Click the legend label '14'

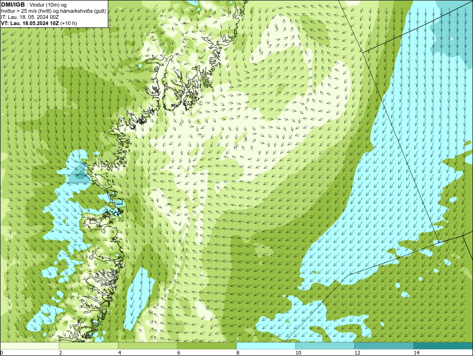click(x=416, y=353)
